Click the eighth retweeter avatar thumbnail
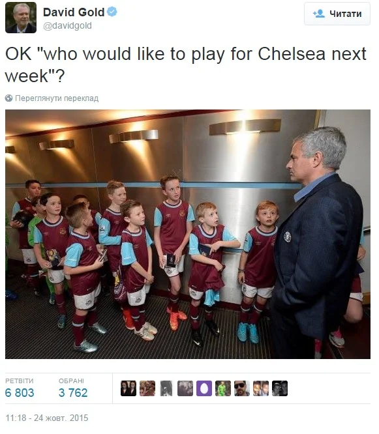The width and height of the screenshot is (379, 434). click(x=261, y=388)
